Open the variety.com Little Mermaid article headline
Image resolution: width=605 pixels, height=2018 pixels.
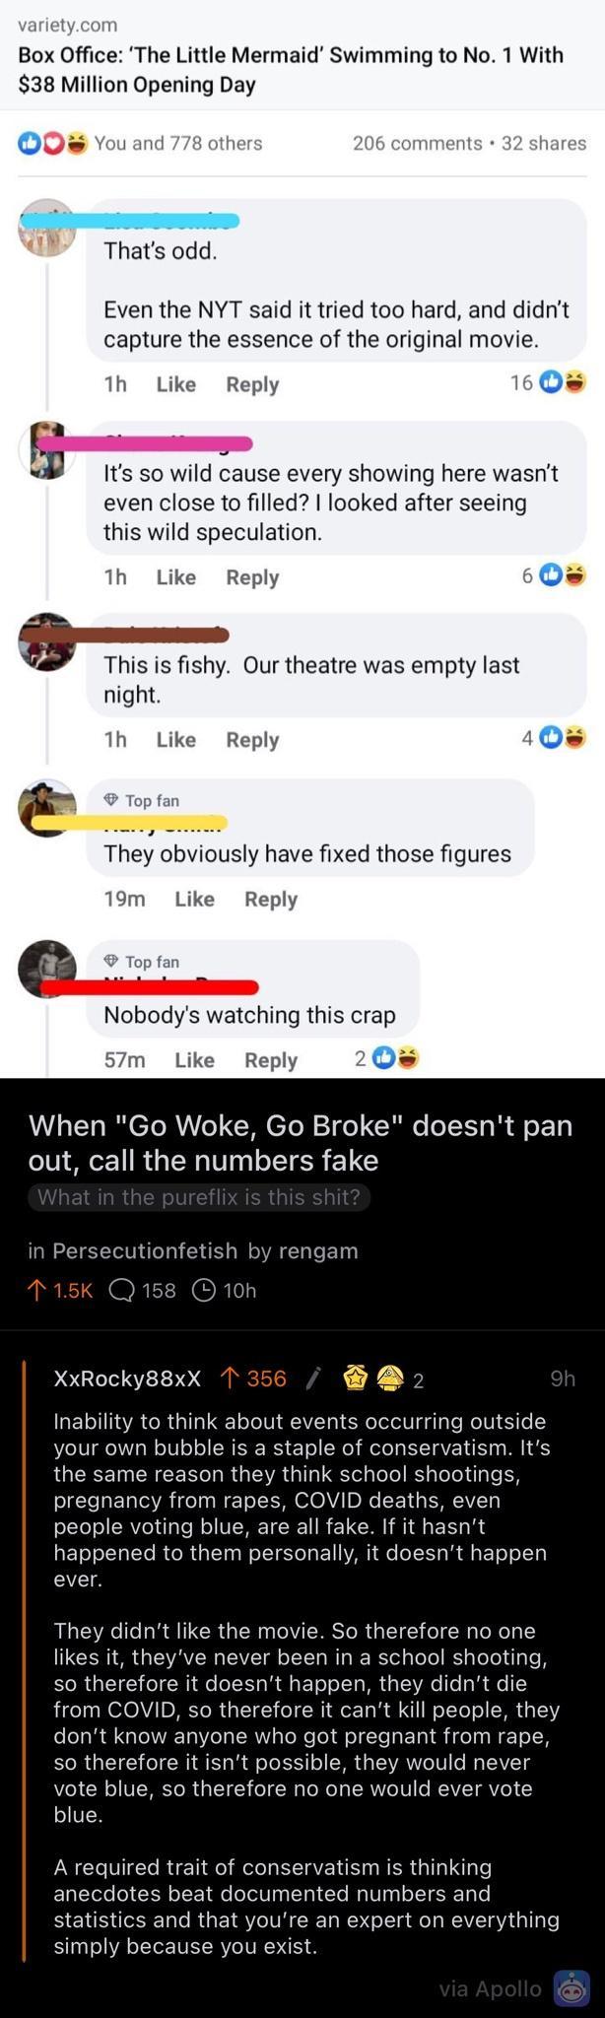click(292, 69)
